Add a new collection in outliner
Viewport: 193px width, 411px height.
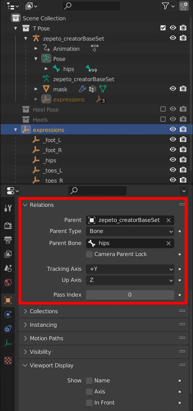(183, 6)
